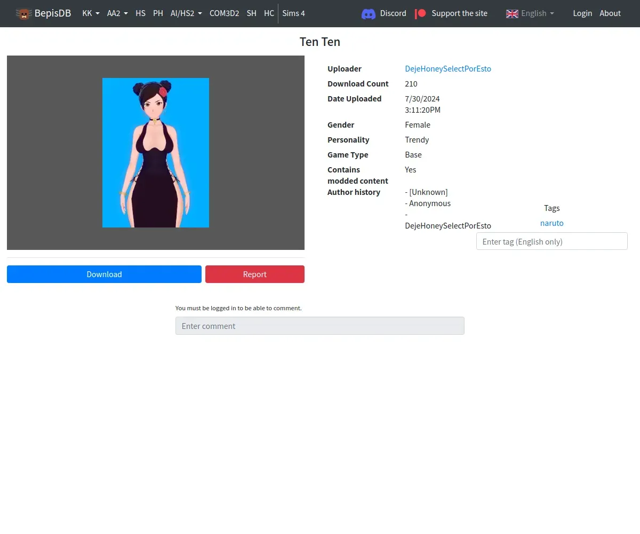Viewport: 640px width, 534px height.
Task: Click the Download Count label
Action: 358,84
